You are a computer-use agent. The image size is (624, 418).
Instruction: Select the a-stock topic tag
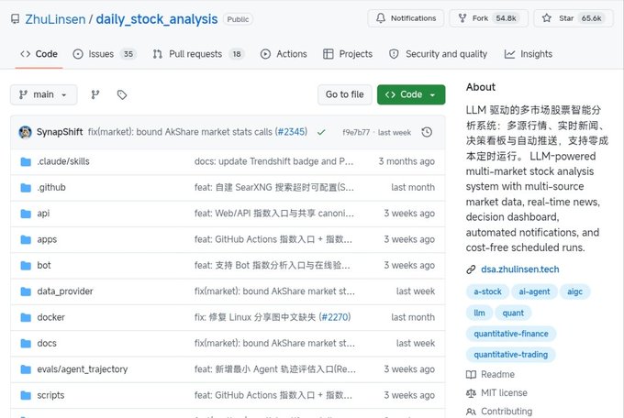tap(487, 291)
